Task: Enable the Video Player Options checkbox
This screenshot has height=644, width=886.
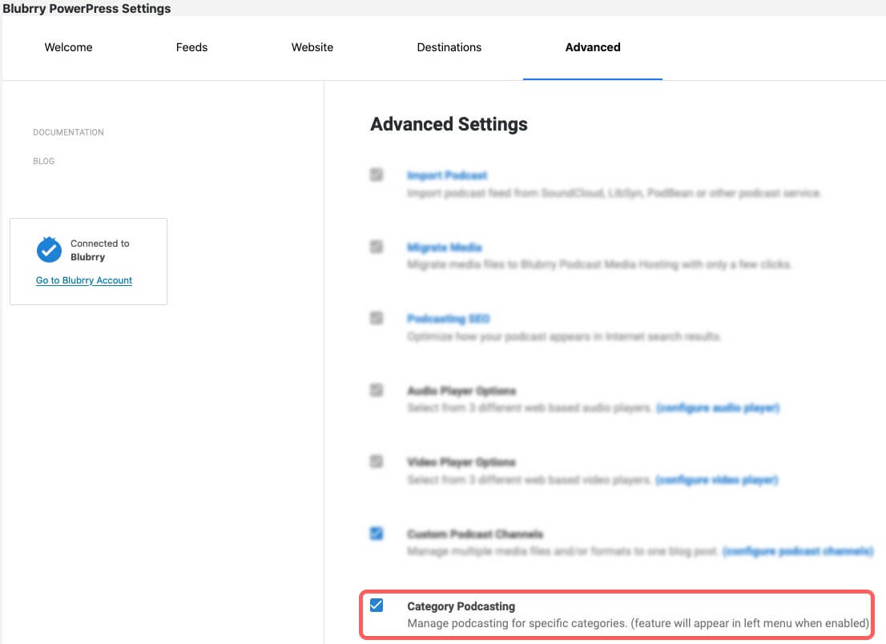Action: (377, 461)
